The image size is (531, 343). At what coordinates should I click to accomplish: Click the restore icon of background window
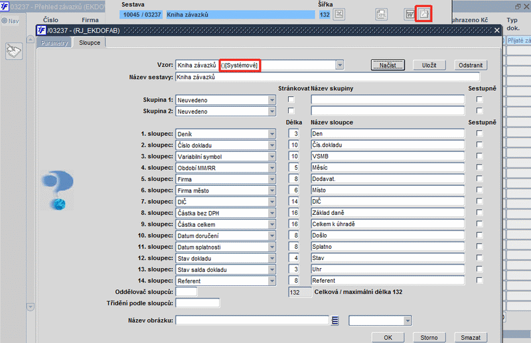[518, 7]
